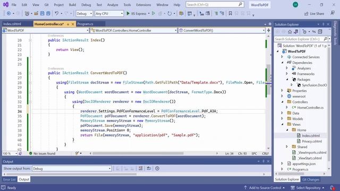Click the code cleanup broom icon
The width and height of the screenshot is (340, 191).
point(76,153)
